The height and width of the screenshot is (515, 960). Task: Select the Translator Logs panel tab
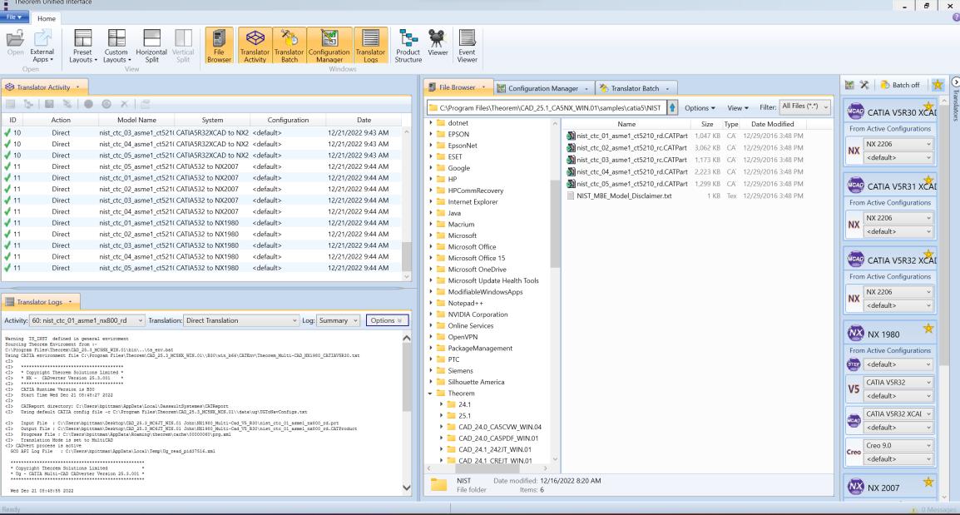pos(39,302)
